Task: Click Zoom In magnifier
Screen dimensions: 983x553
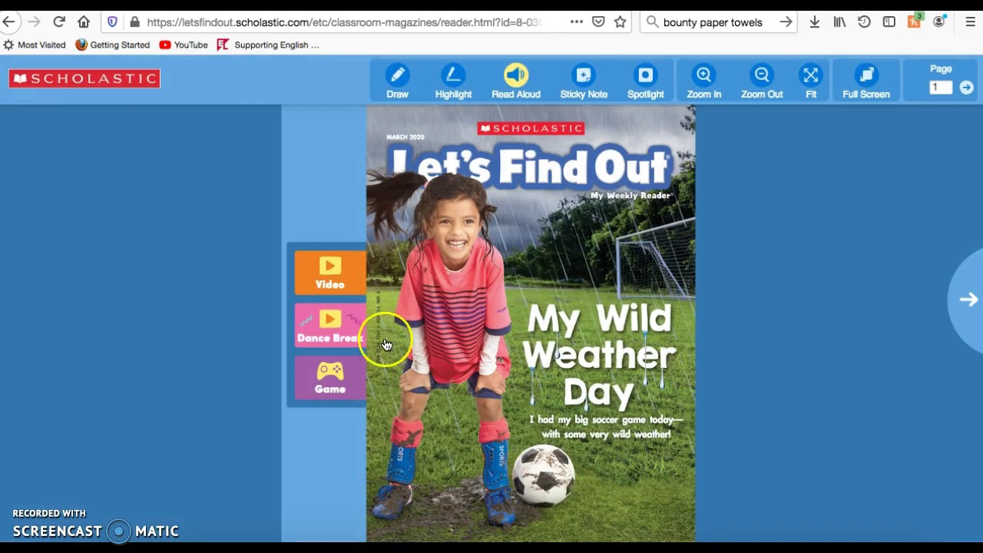Action: (x=703, y=81)
